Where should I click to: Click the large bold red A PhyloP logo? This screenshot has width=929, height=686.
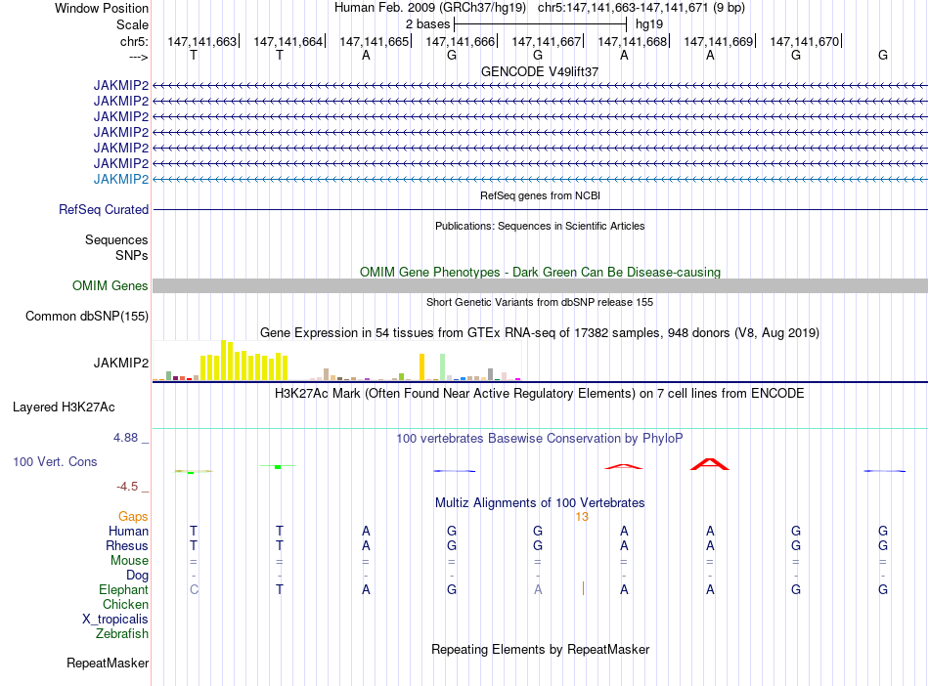pos(710,464)
